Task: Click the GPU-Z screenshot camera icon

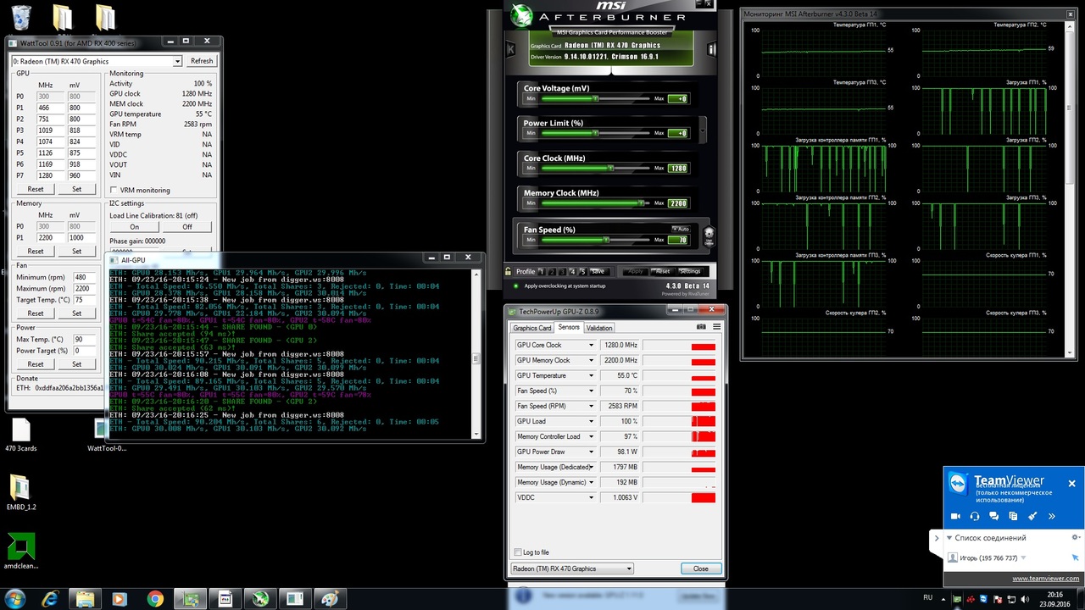Action: (x=701, y=326)
